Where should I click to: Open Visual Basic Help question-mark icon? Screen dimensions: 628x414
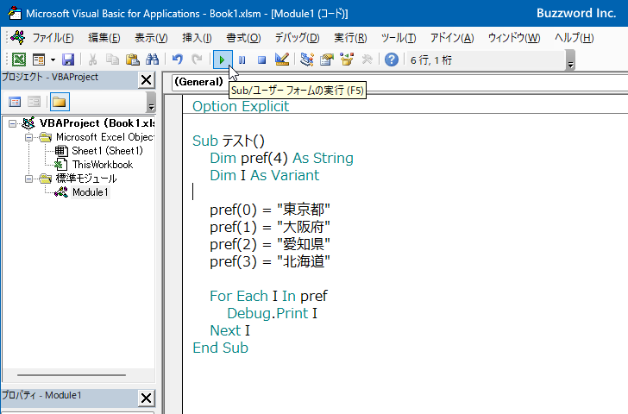(392, 60)
